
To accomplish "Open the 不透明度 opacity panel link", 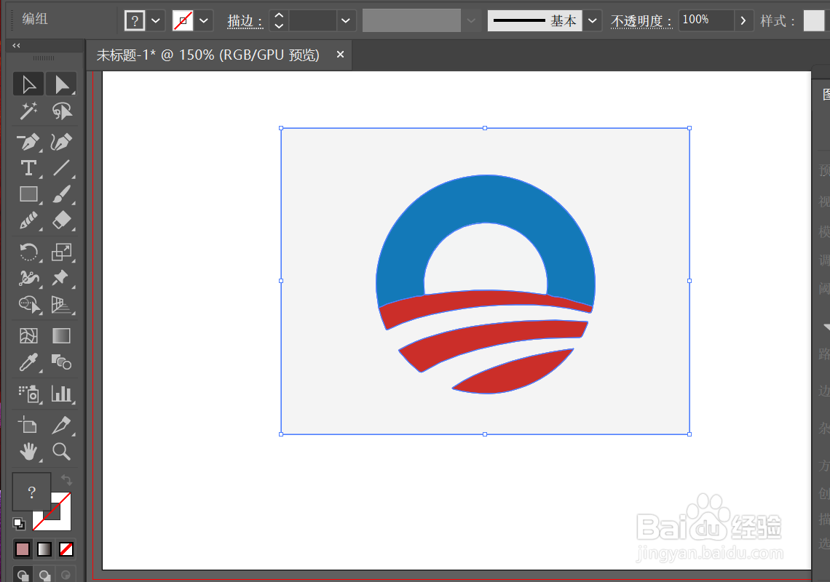I will click(x=641, y=20).
